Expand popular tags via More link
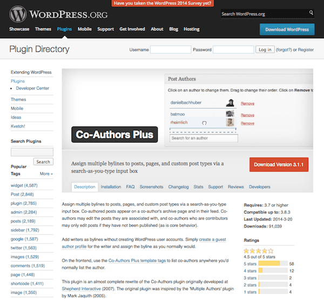 tap(46, 174)
